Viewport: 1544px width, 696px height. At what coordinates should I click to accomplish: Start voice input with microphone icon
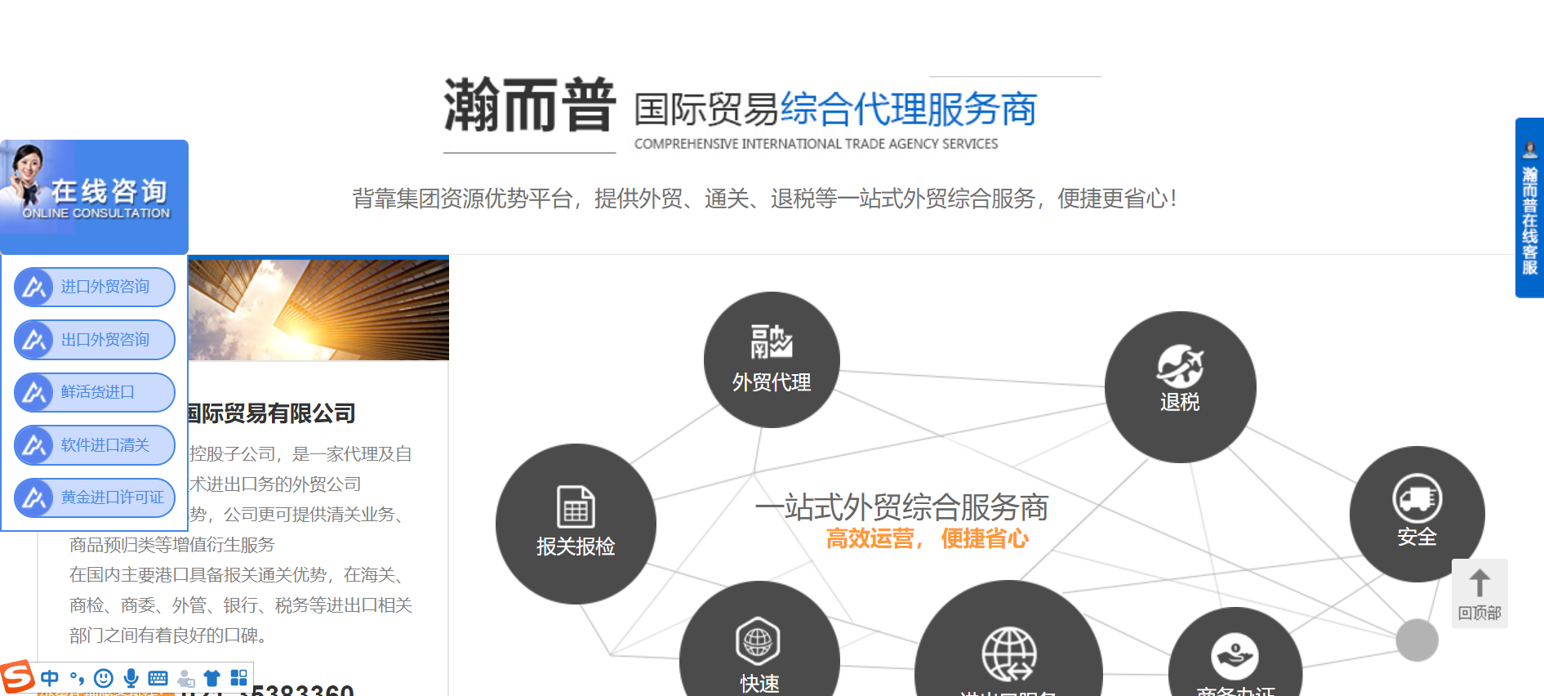pyautogui.click(x=131, y=678)
